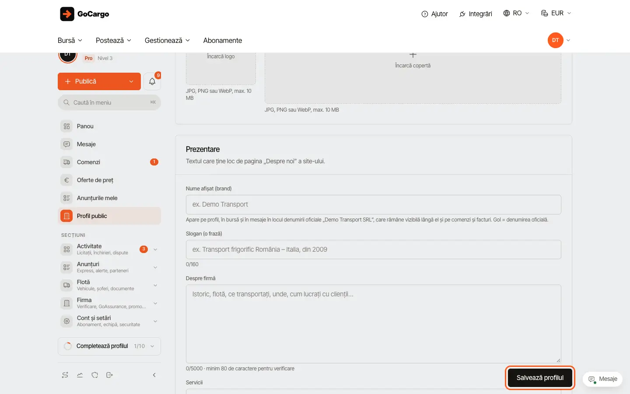Expand the Firma section

click(155, 303)
